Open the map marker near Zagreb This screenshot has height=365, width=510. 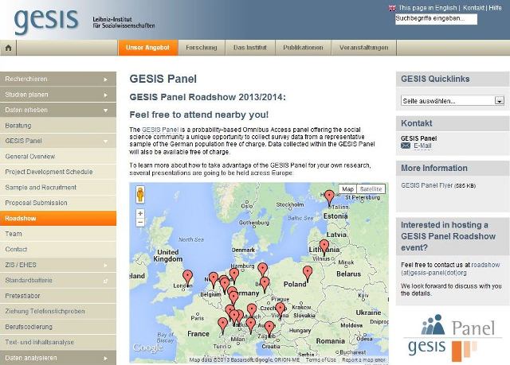[x=269, y=328]
